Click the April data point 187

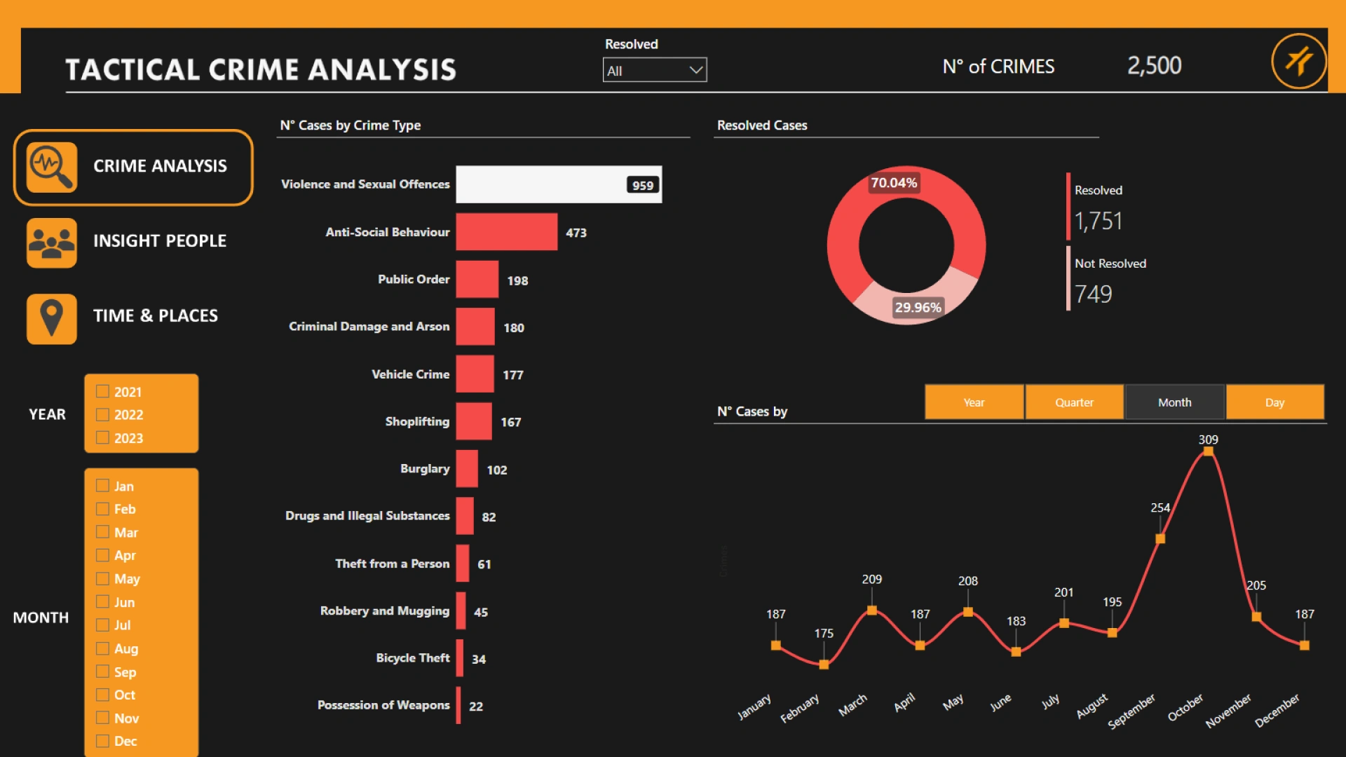920,645
